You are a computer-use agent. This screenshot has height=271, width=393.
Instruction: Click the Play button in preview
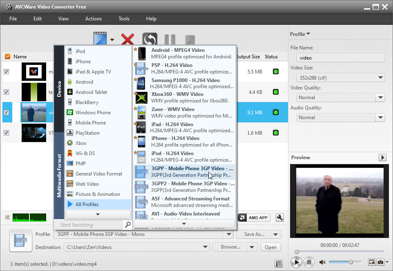pyautogui.click(x=297, y=262)
